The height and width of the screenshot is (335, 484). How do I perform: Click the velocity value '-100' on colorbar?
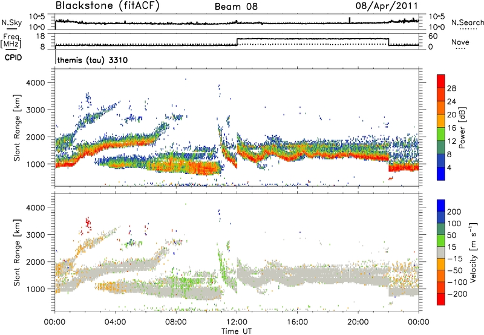click(457, 282)
